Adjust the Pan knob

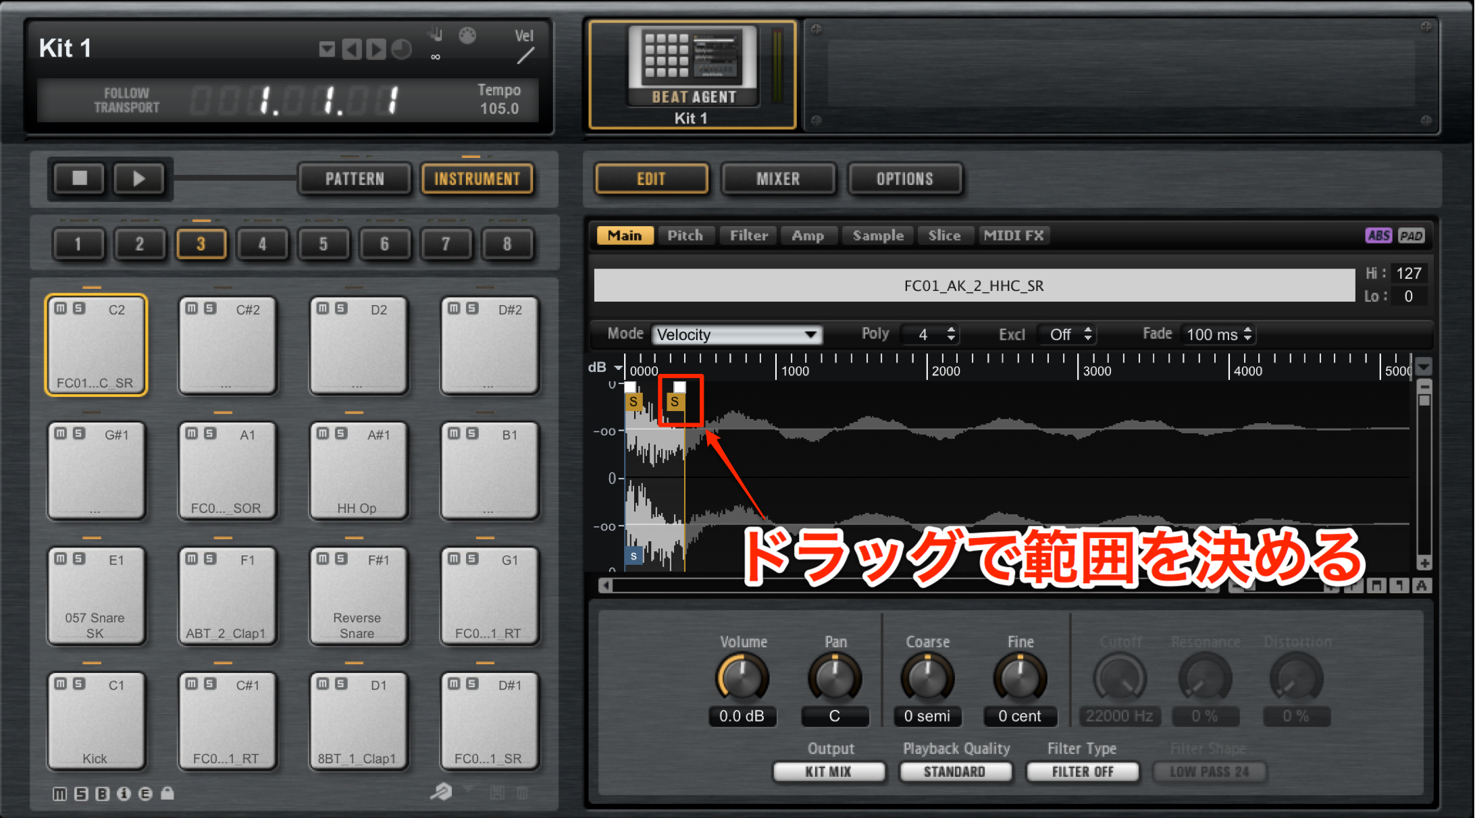[835, 679]
